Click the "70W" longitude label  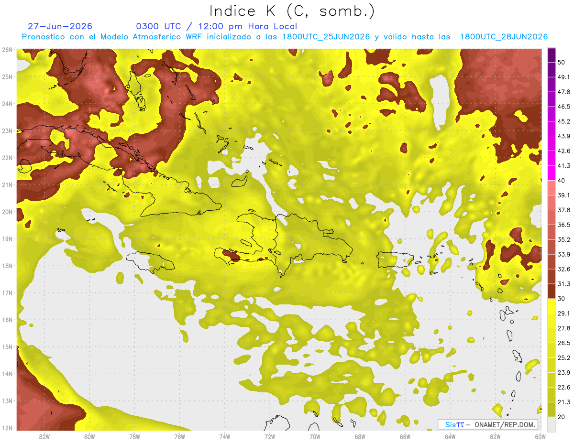point(315,437)
